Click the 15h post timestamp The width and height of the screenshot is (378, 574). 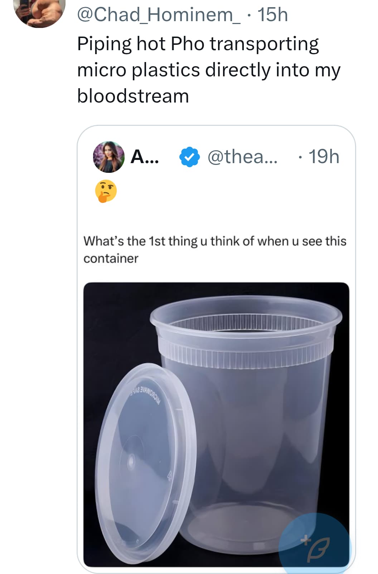tap(272, 15)
